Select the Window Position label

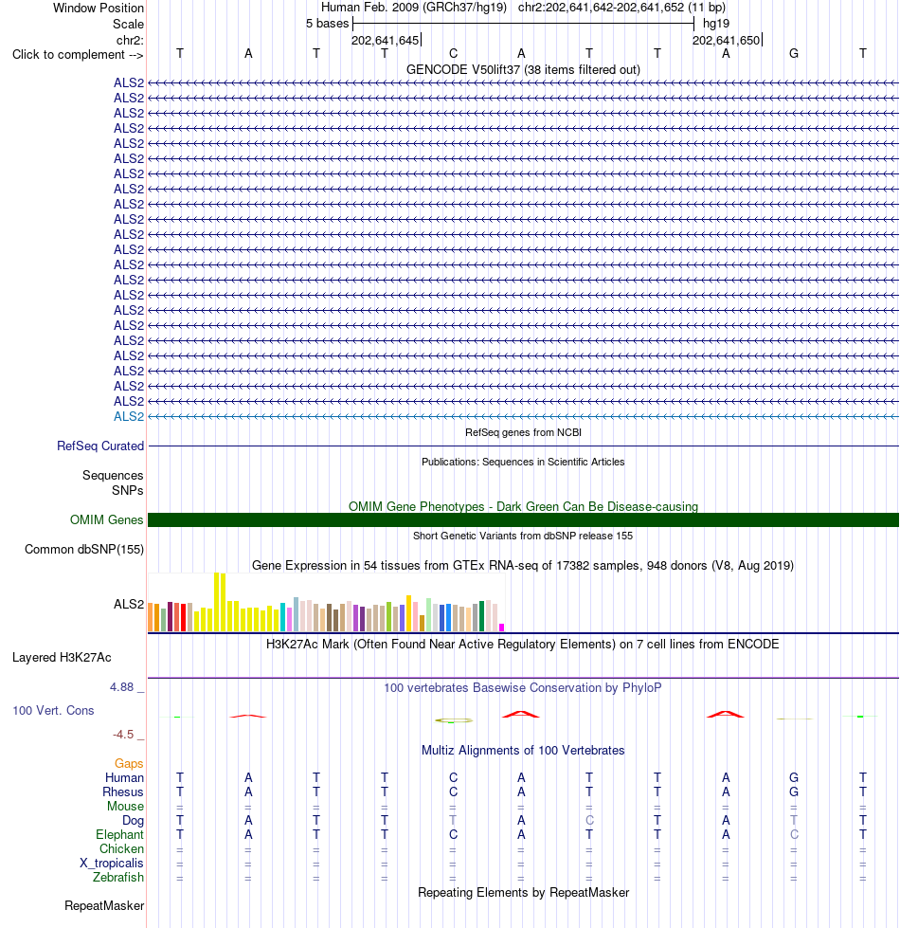tap(99, 9)
